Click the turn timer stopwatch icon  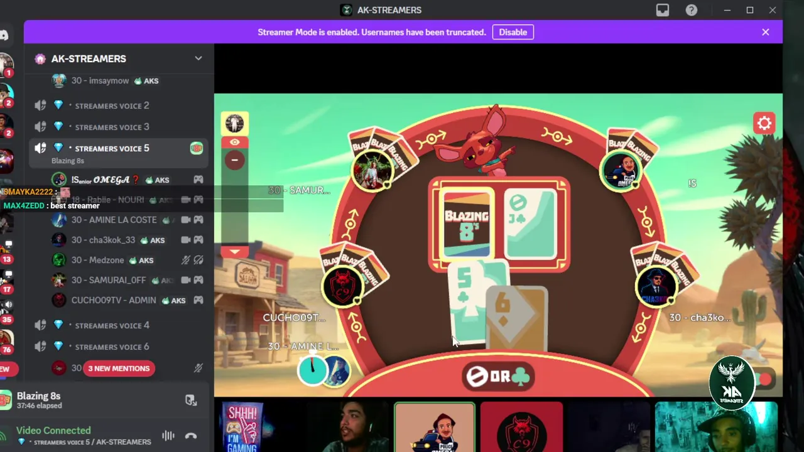click(312, 370)
